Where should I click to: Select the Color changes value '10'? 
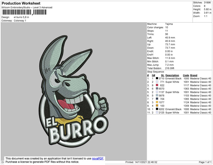coord(166,27)
